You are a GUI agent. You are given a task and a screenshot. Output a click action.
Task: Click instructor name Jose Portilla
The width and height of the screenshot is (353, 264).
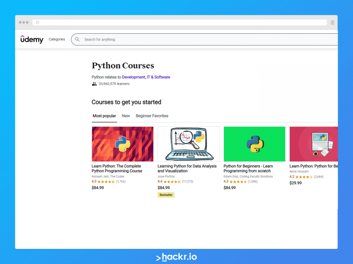pos(166,176)
